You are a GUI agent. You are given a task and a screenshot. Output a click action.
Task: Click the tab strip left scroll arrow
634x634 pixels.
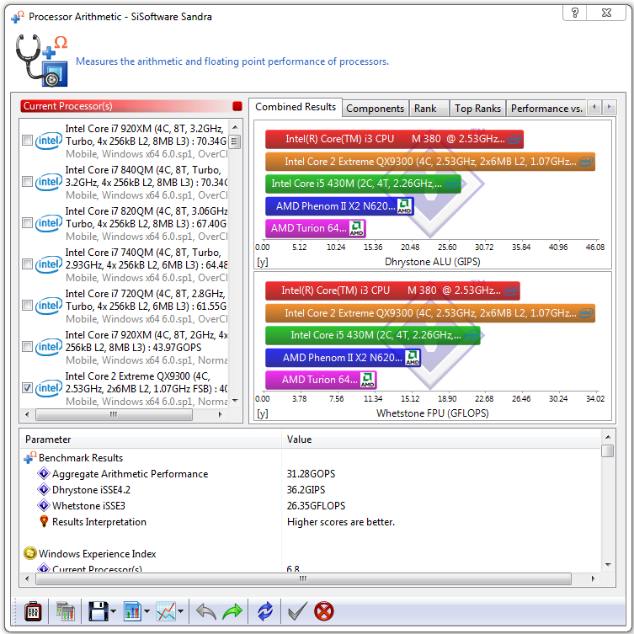[594, 107]
